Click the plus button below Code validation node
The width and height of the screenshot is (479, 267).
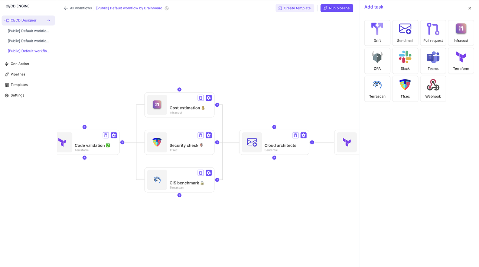coord(84,157)
